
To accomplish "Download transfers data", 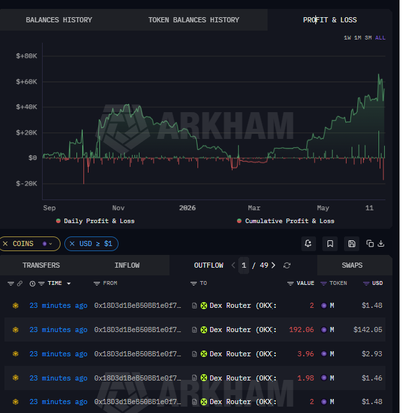I will pyautogui.click(x=381, y=243).
